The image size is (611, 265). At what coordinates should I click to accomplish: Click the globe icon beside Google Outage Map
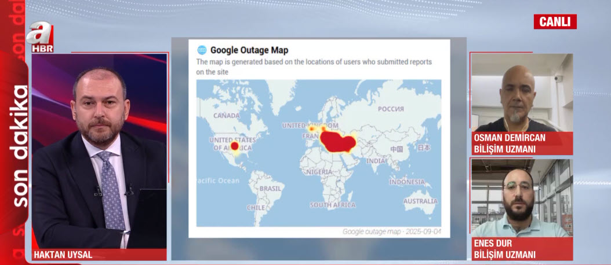202,50
